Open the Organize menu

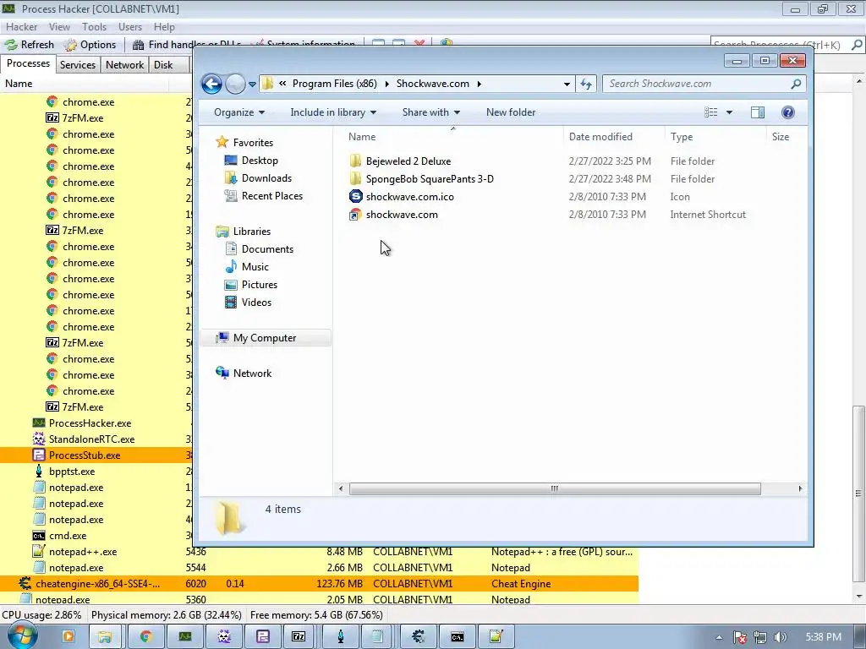(239, 112)
